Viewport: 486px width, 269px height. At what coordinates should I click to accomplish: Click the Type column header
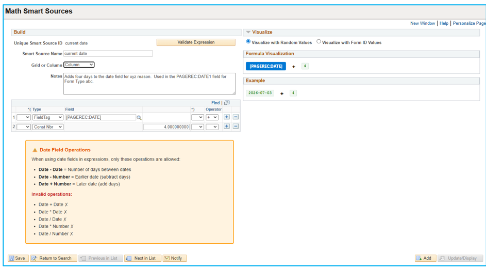[37, 109]
